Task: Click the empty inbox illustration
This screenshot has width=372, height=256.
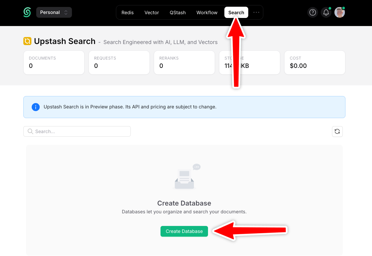Action: tap(186, 177)
